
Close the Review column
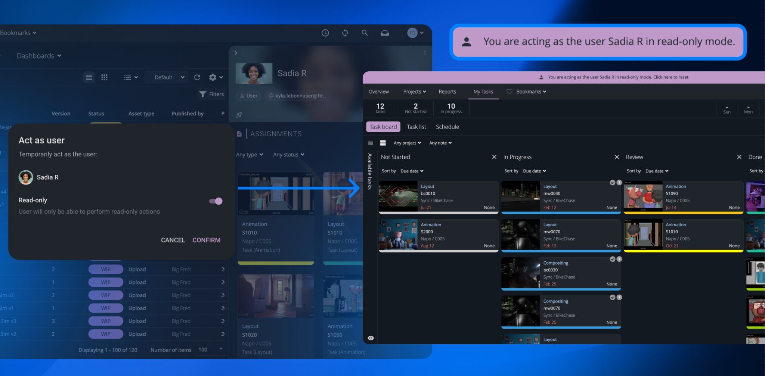[739, 157]
